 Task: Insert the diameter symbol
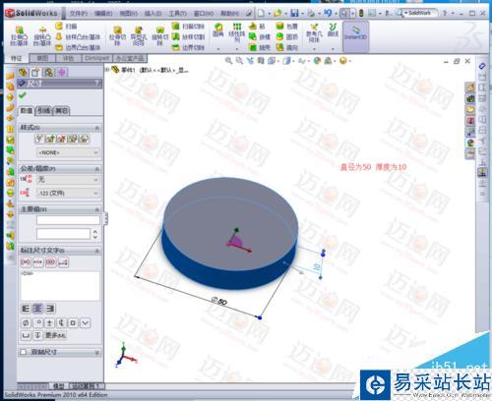tap(26, 323)
